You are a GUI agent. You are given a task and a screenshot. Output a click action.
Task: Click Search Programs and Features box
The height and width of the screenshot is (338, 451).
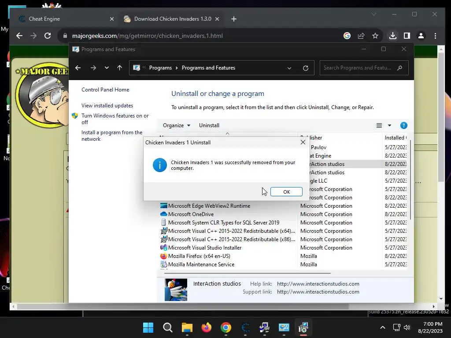point(364,68)
